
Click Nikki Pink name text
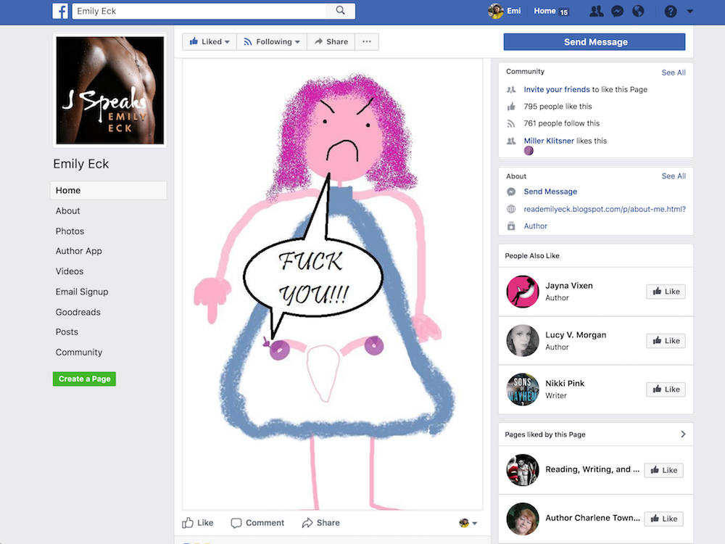pyautogui.click(x=565, y=384)
